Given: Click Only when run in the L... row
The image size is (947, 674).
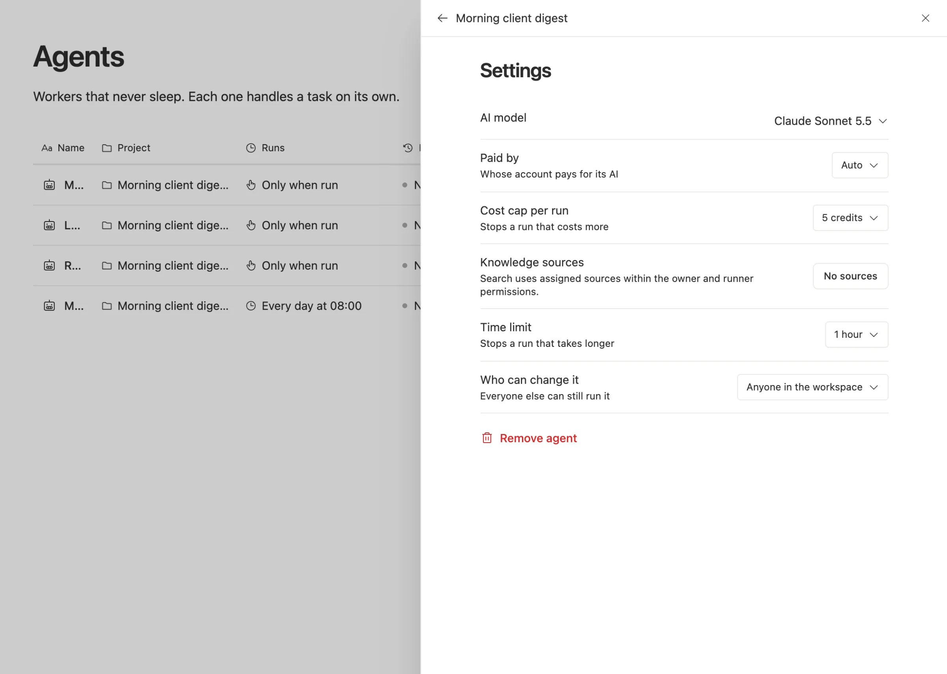Looking at the screenshot, I should coord(299,225).
